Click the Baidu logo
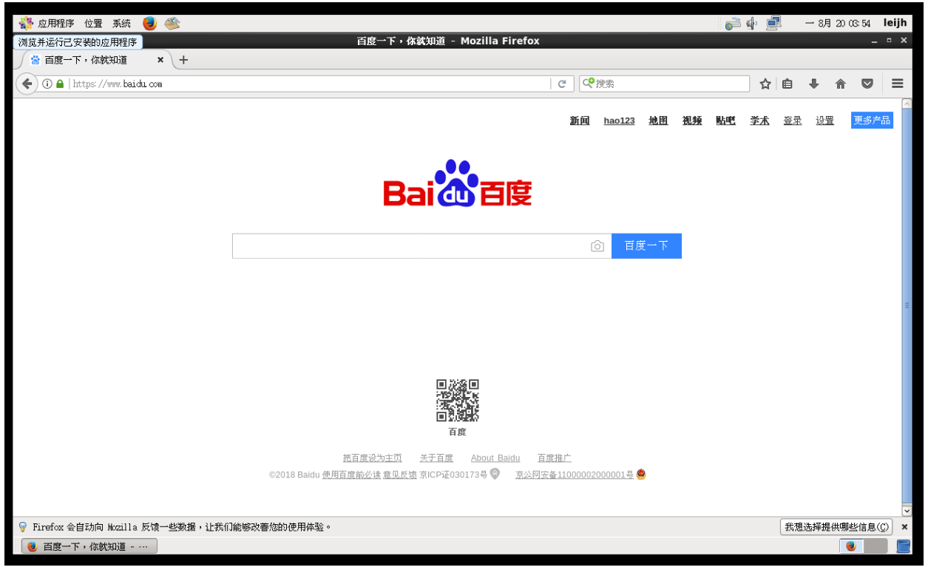 [x=458, y=183]
